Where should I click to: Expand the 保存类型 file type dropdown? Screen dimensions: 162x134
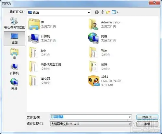click(x=130, y=124)
